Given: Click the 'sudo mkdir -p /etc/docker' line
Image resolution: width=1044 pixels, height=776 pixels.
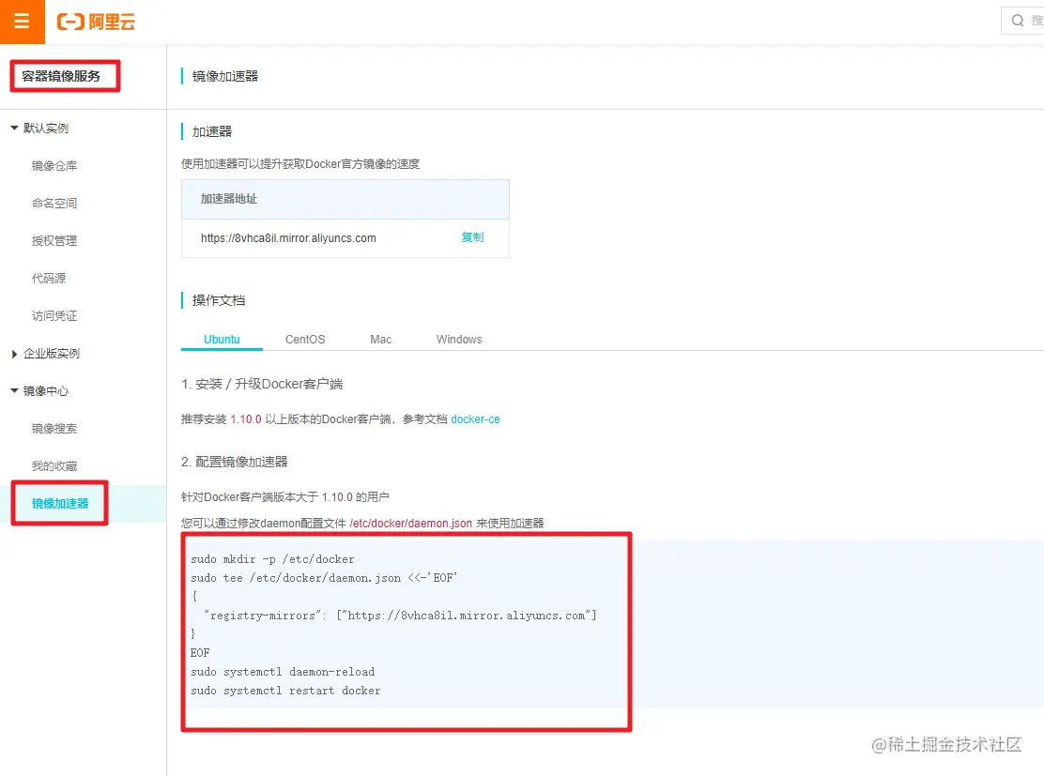Looking at the screenshot, I should coord(272,559).
